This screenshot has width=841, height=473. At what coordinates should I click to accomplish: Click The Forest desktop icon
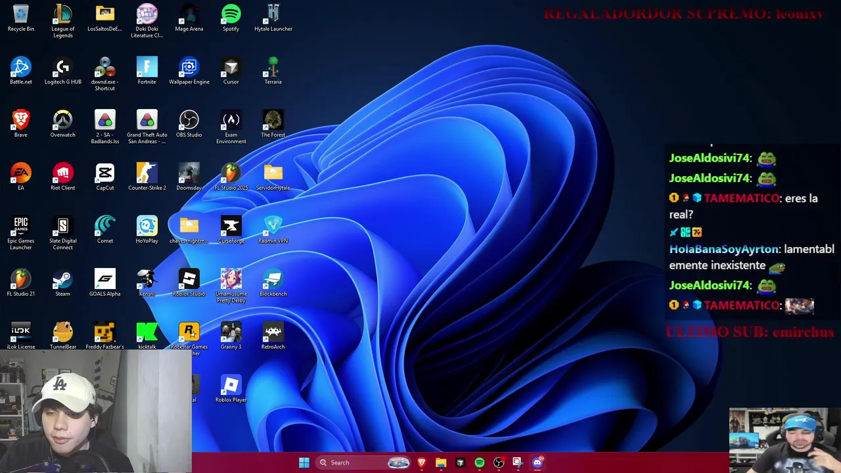point(273,124)
